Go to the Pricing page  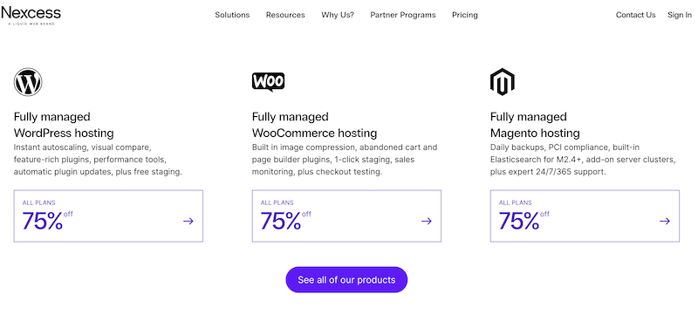(x=465, y=15)
